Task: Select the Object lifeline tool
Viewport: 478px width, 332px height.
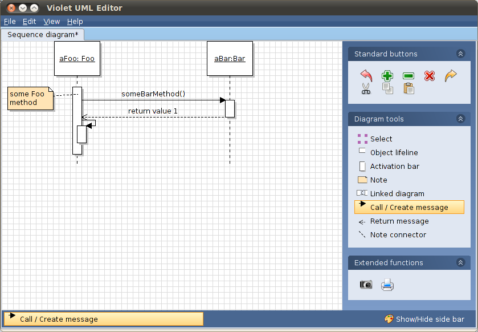Action: click(395, 152)
